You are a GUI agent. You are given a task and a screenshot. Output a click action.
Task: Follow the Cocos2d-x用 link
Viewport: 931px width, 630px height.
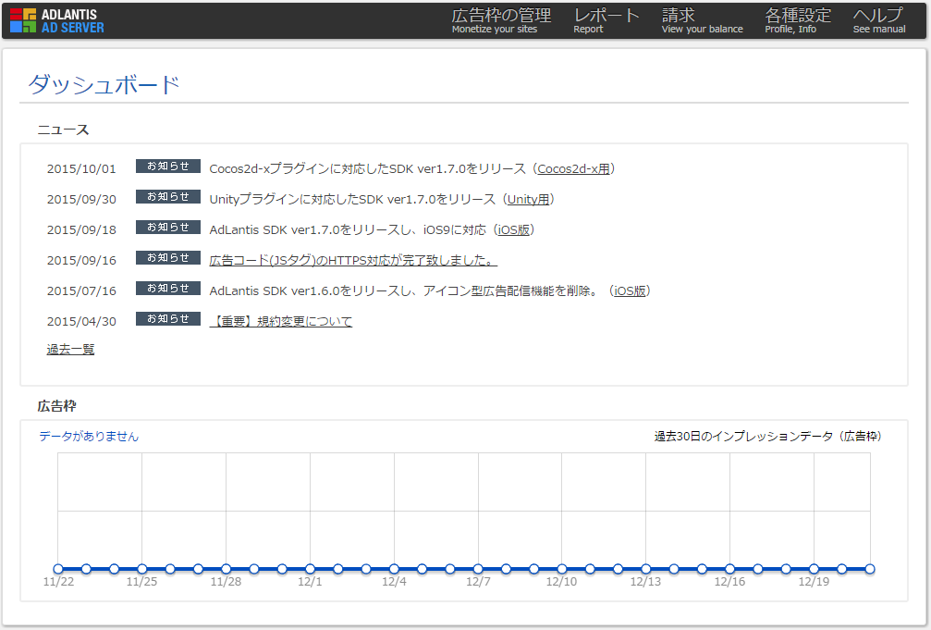573,168
